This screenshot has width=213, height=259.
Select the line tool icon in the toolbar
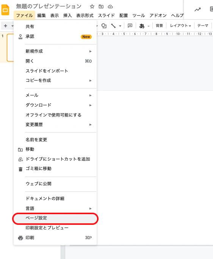(x=113, y=26)
